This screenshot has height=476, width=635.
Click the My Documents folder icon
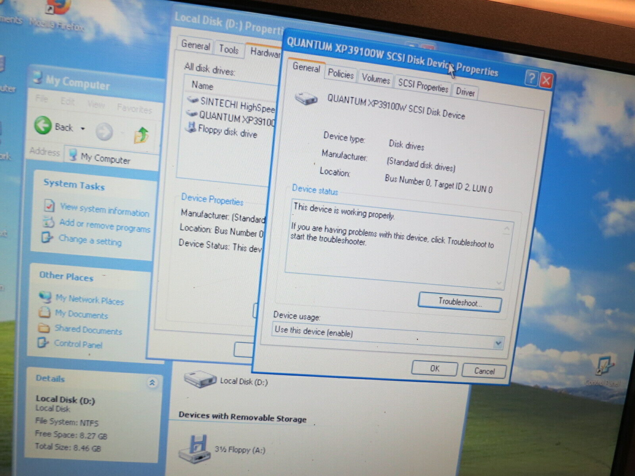[44, 313]
